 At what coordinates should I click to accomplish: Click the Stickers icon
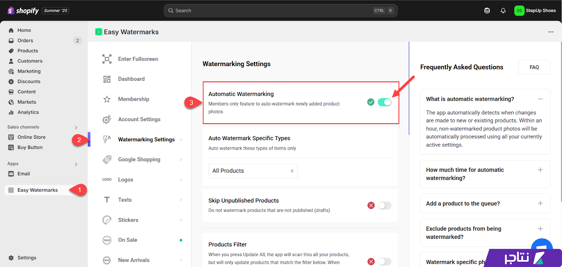tap(107, 220)
